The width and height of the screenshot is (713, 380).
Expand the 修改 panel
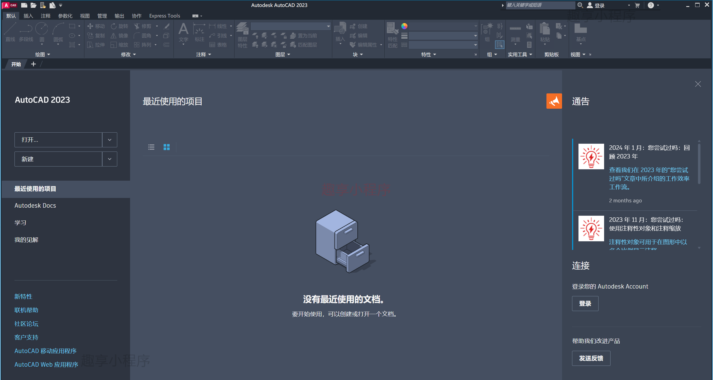click(x=128, y=54)
